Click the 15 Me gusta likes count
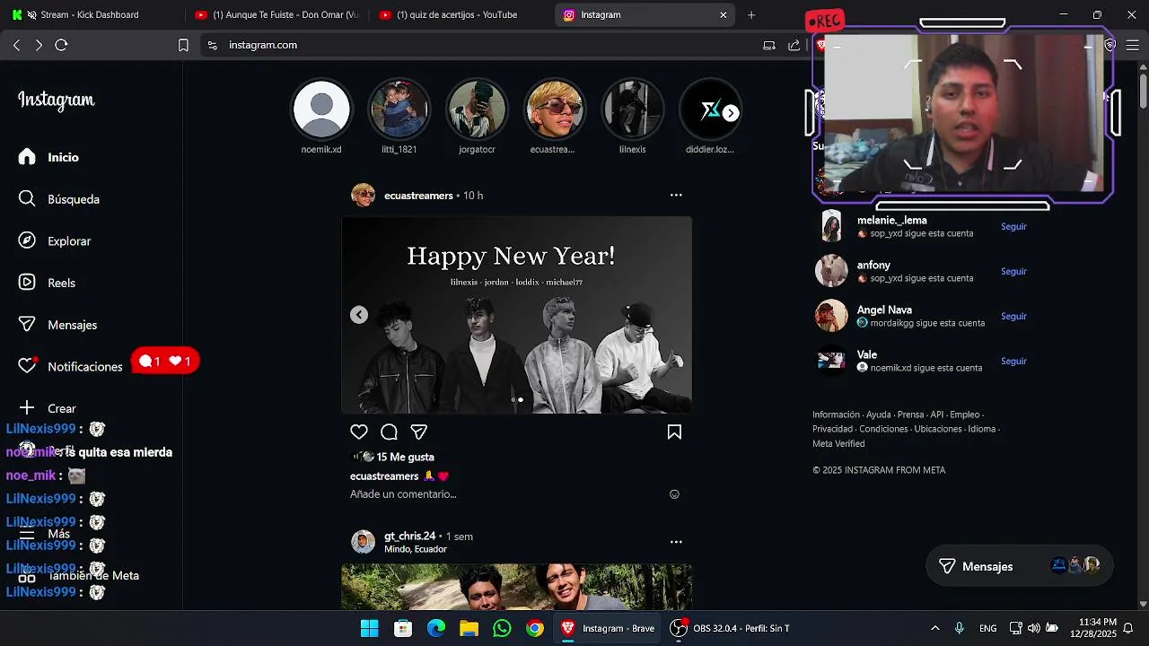The image size is (1149, 646). tap(405, 457)
